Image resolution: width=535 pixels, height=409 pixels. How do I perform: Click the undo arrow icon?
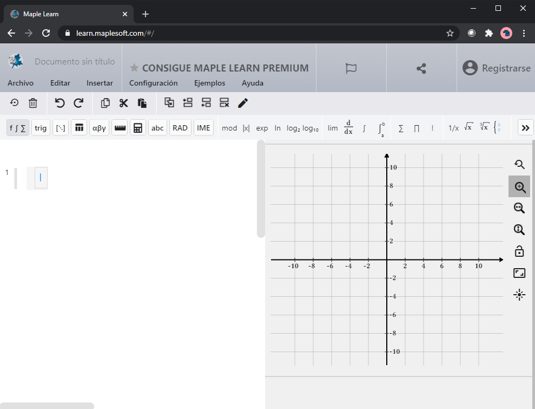60,103
